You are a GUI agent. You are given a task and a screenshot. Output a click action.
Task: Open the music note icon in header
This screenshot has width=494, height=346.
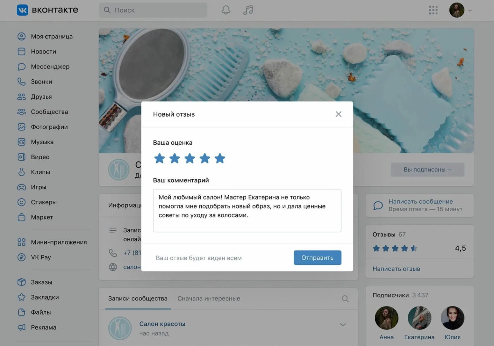248,10
